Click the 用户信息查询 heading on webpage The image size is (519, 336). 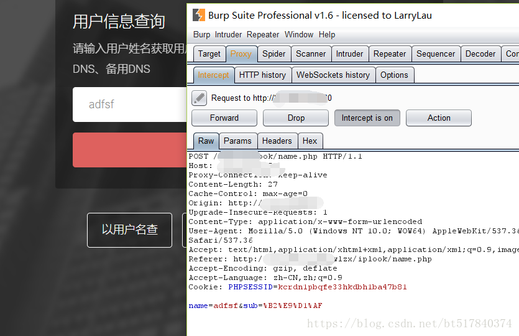coord(119,22)
